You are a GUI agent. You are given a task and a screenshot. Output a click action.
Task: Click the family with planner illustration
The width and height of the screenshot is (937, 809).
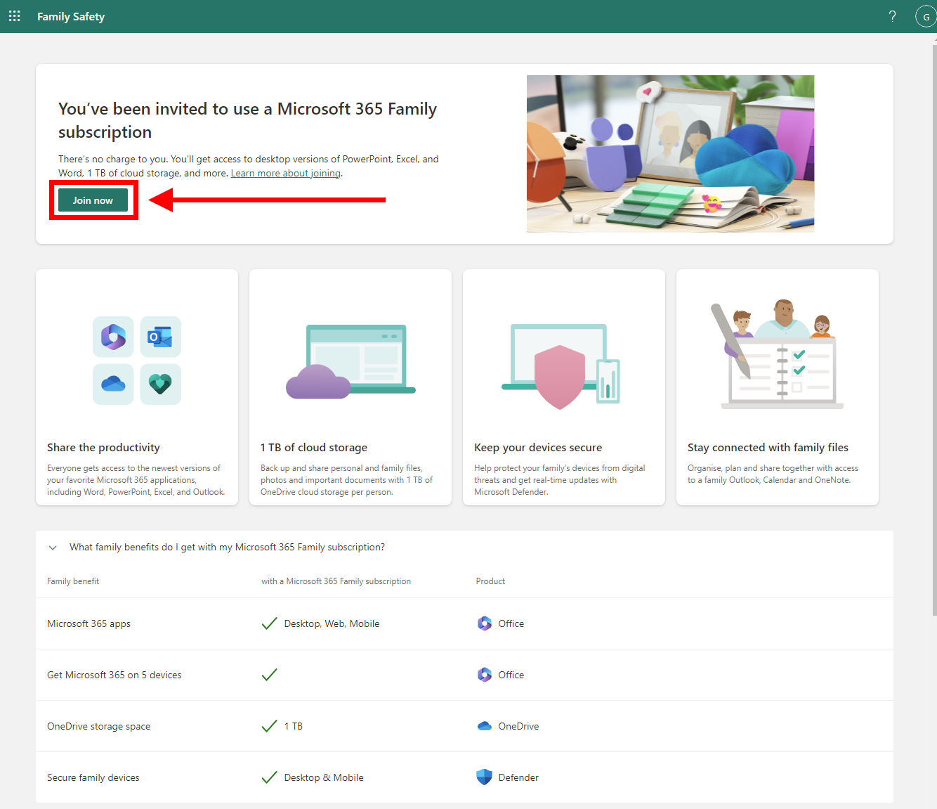click(x=778, y=354)
